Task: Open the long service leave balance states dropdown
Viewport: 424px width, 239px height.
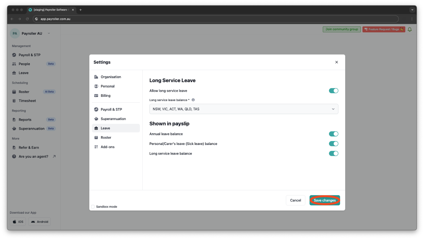Action: 244,109
